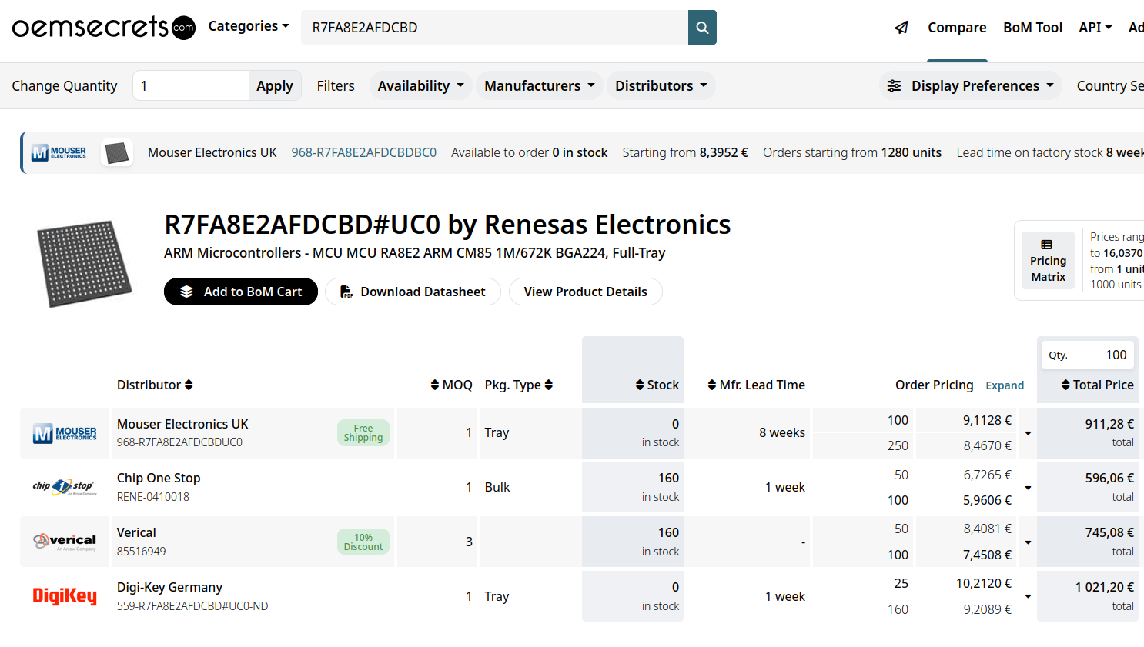Click the Verical distributor name
Viewport: 1144px width, 647px height.
pyautogui.click(x=136, y=532)
